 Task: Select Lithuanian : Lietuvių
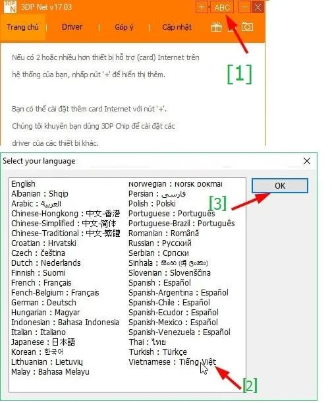click(x=47, y=362)
